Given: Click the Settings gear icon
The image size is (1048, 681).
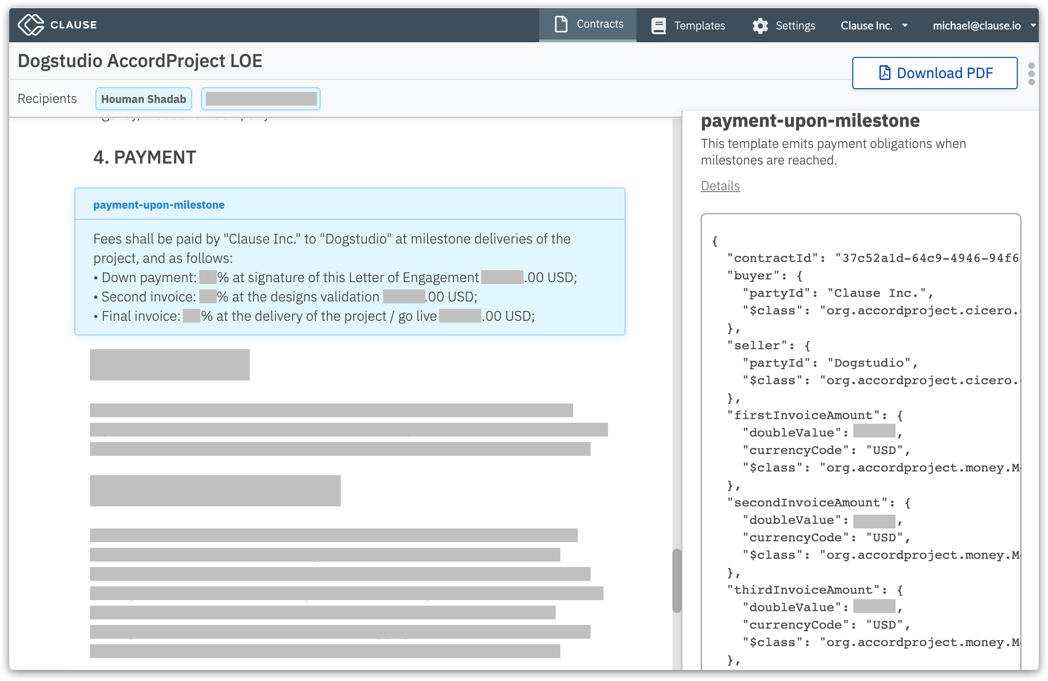Looking at the screenshot, I should (x=760, y=26).
